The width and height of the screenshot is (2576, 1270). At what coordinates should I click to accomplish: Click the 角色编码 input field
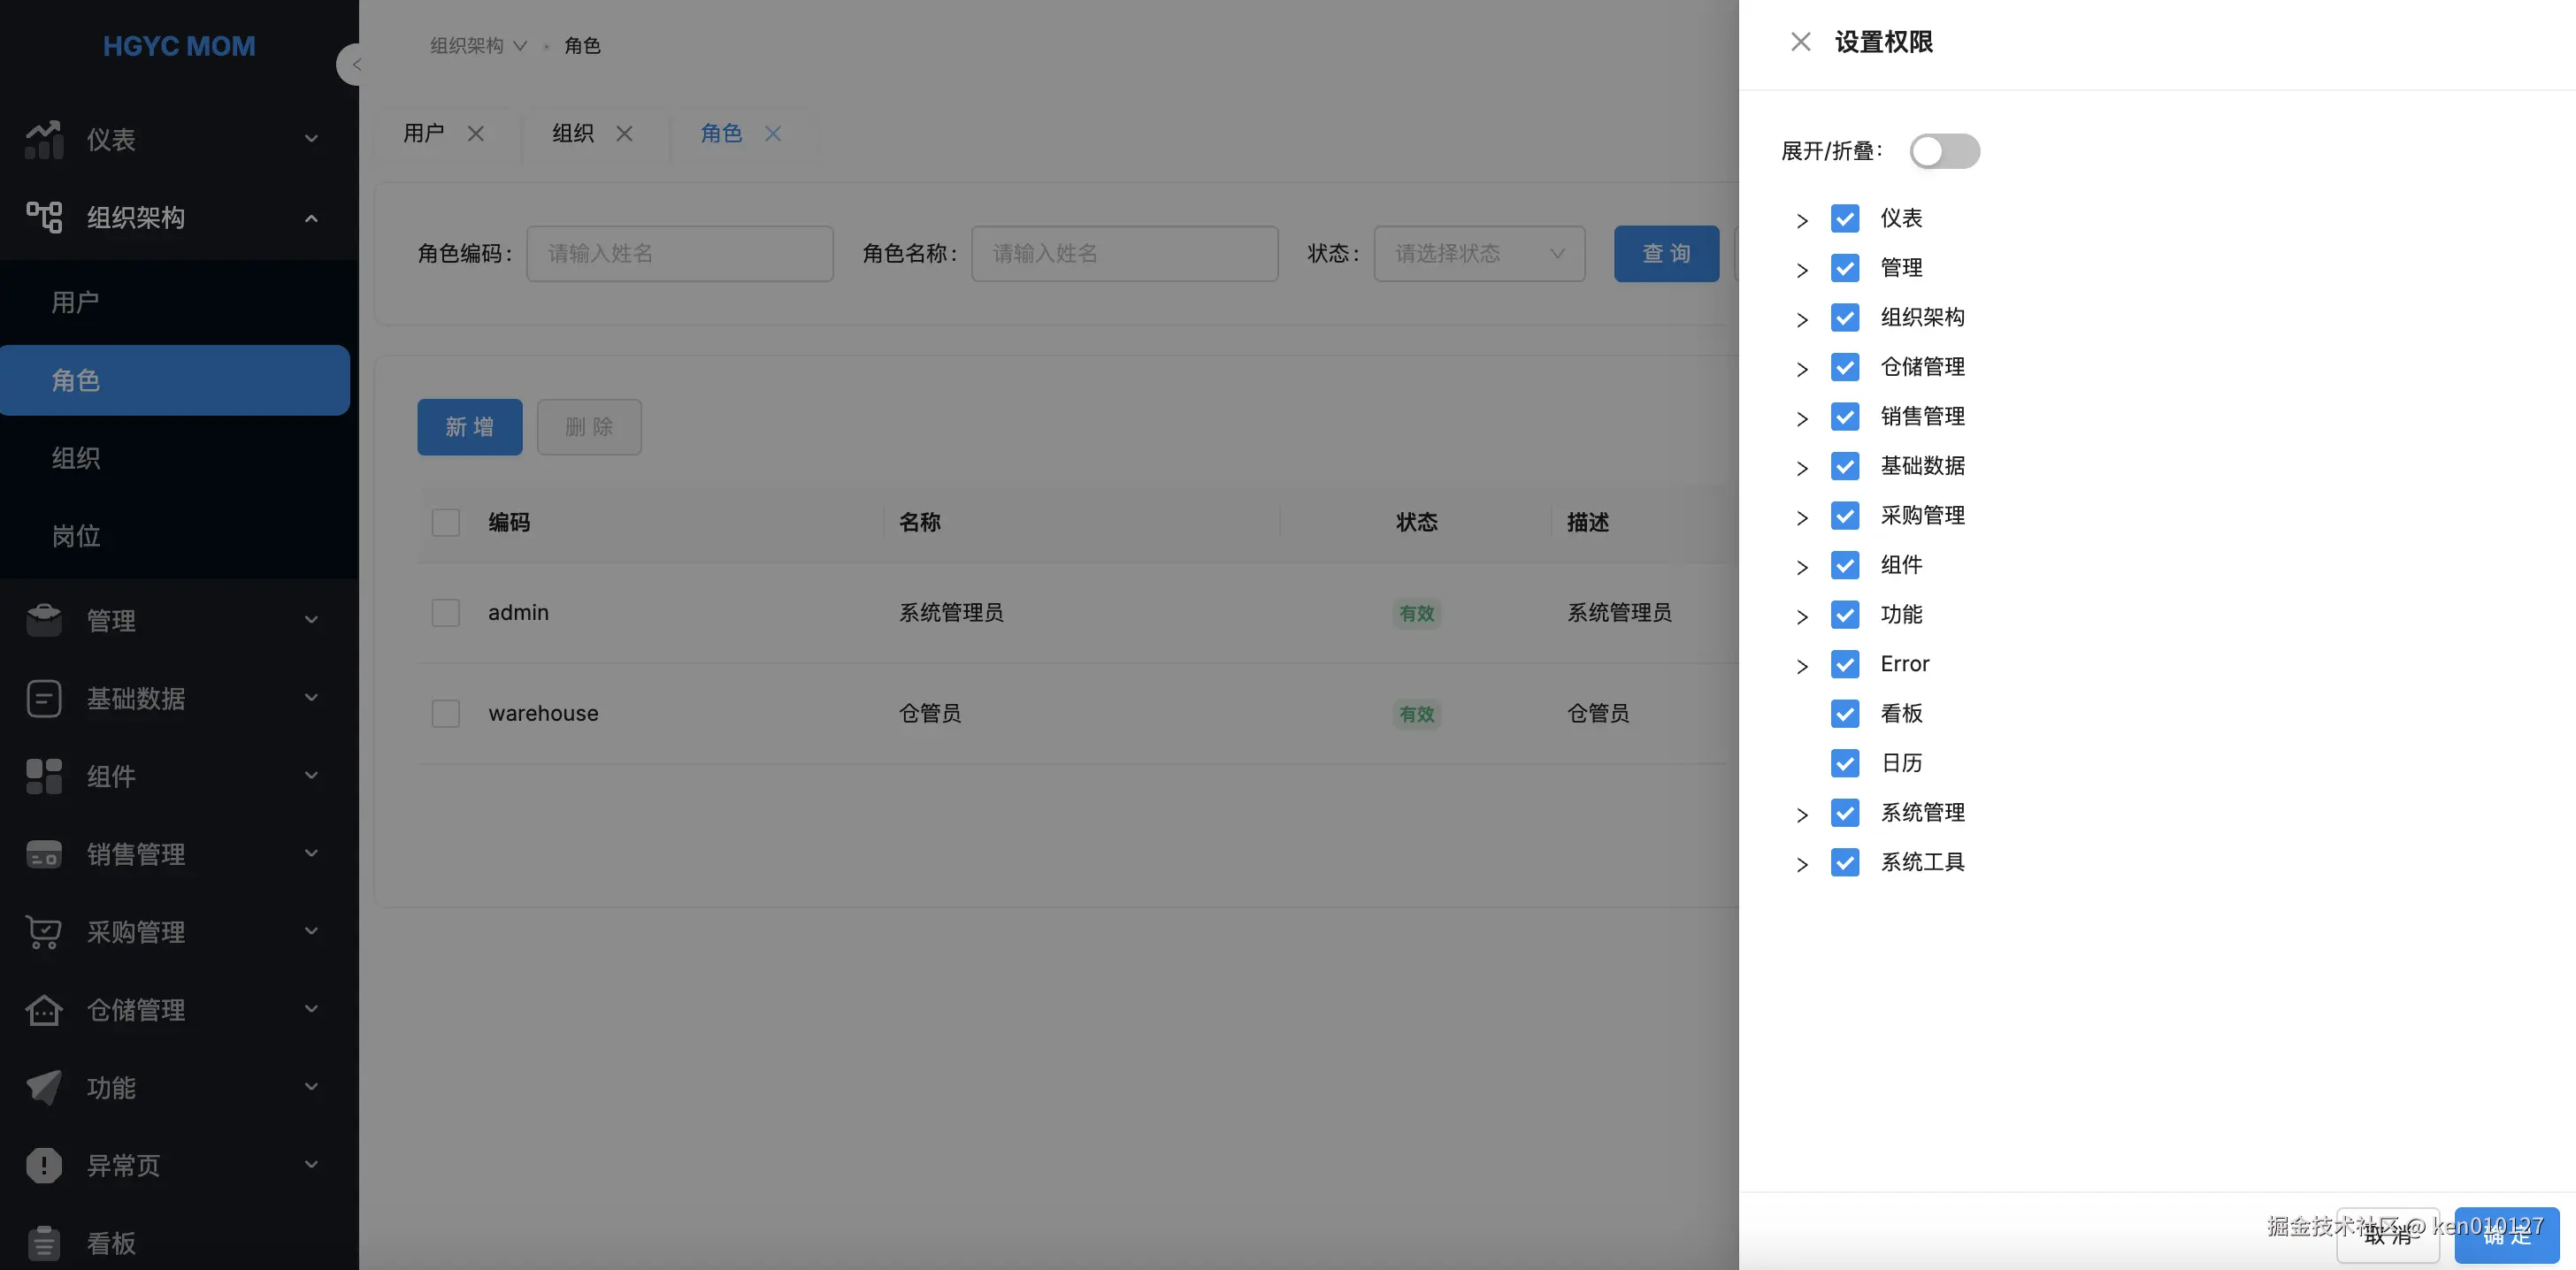679,254
